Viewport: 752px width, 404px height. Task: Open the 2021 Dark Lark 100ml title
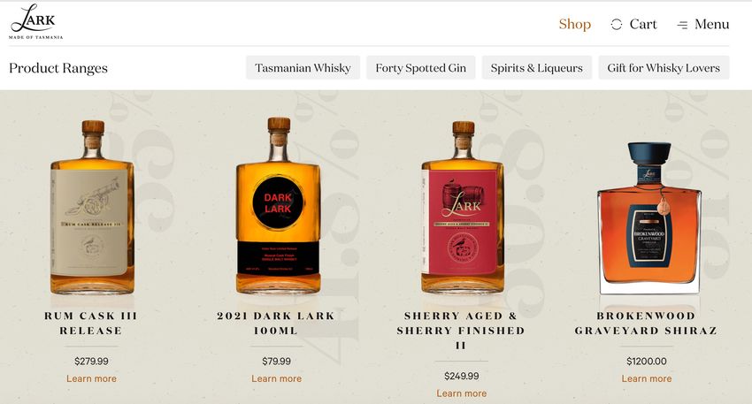coord(276,323)
